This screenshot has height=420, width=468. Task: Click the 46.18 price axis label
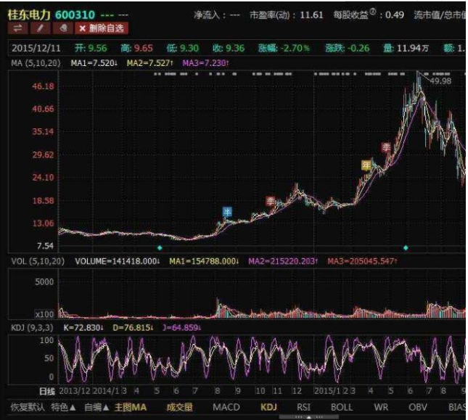(44, 86)
